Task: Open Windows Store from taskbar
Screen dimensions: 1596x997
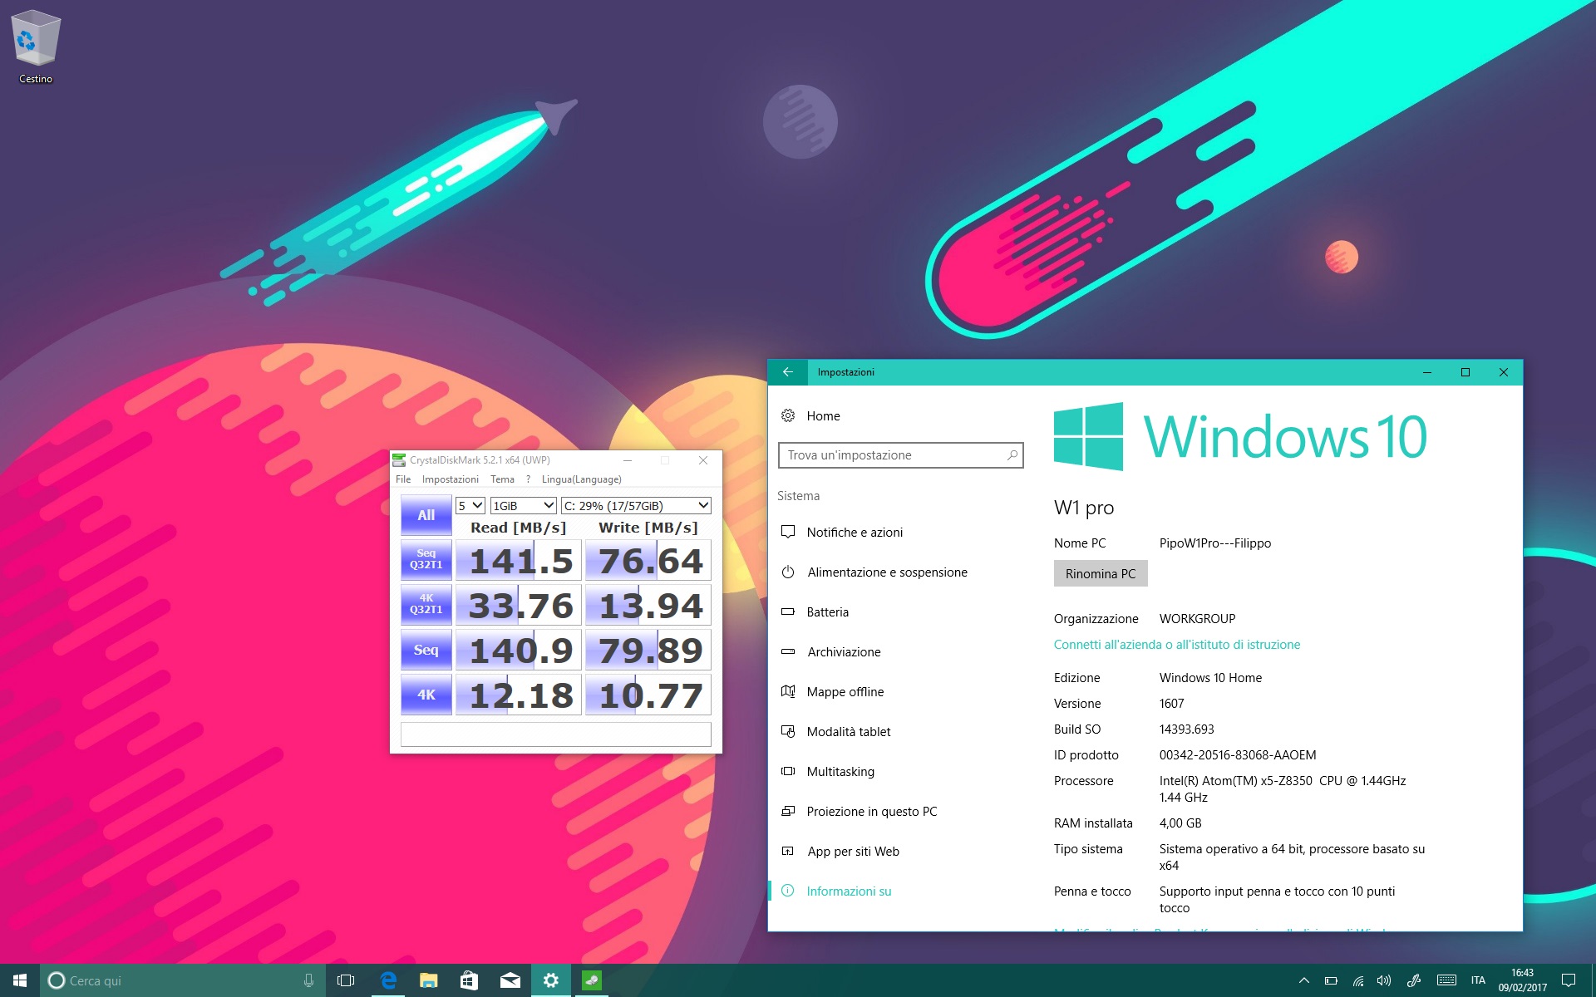Action: point(469,980)
